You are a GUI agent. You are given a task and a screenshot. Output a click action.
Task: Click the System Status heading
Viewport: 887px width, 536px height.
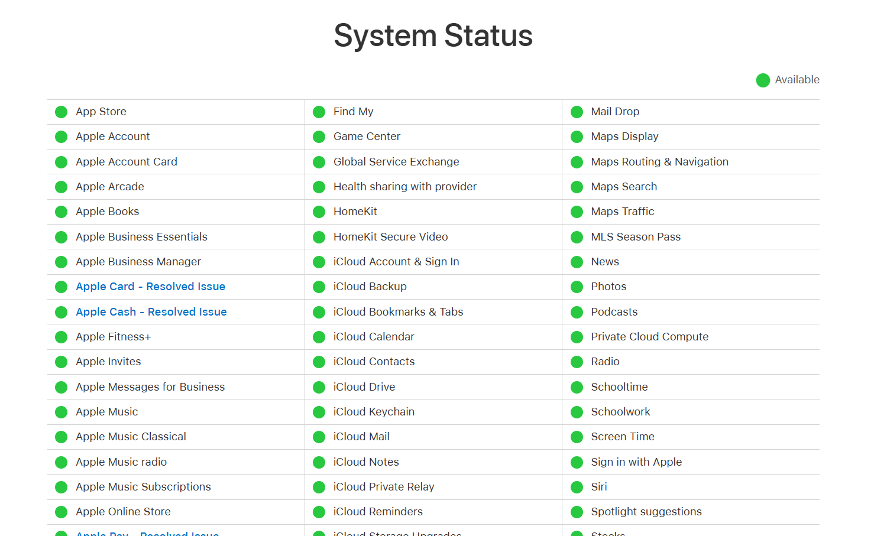[433, 35]
